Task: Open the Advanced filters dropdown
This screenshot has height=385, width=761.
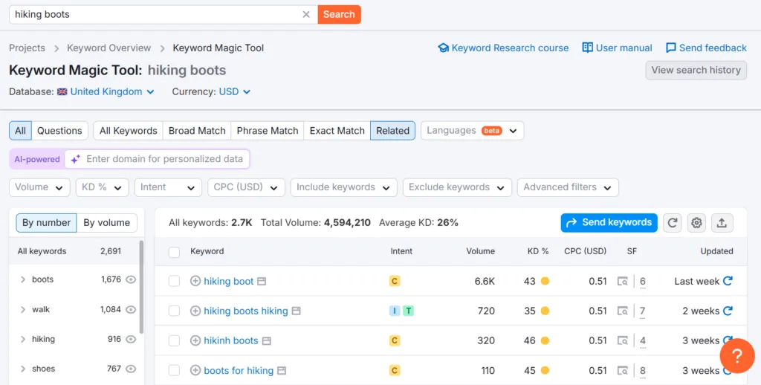Action: (568, 187)
